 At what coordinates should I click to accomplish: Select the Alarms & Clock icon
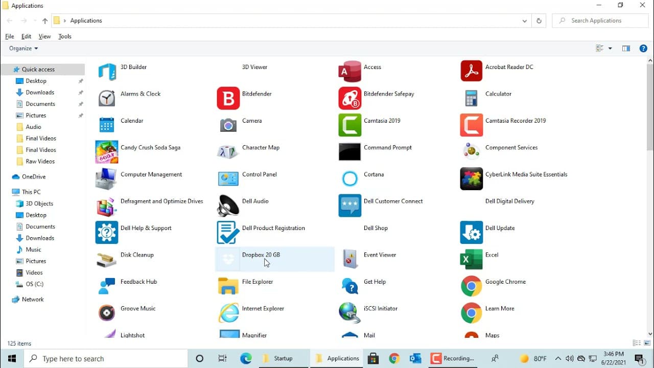pos(107,98)
